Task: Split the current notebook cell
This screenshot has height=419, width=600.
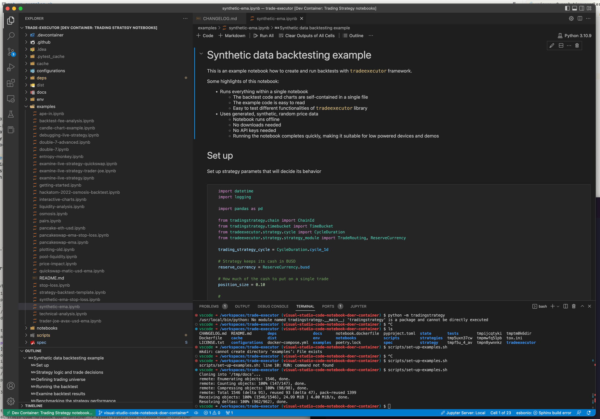Action: 561,46
